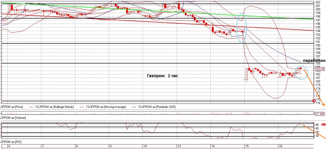Screen dimensions: 326x149
Task: Click the 202 level on price scale
Action: [318, 2]
